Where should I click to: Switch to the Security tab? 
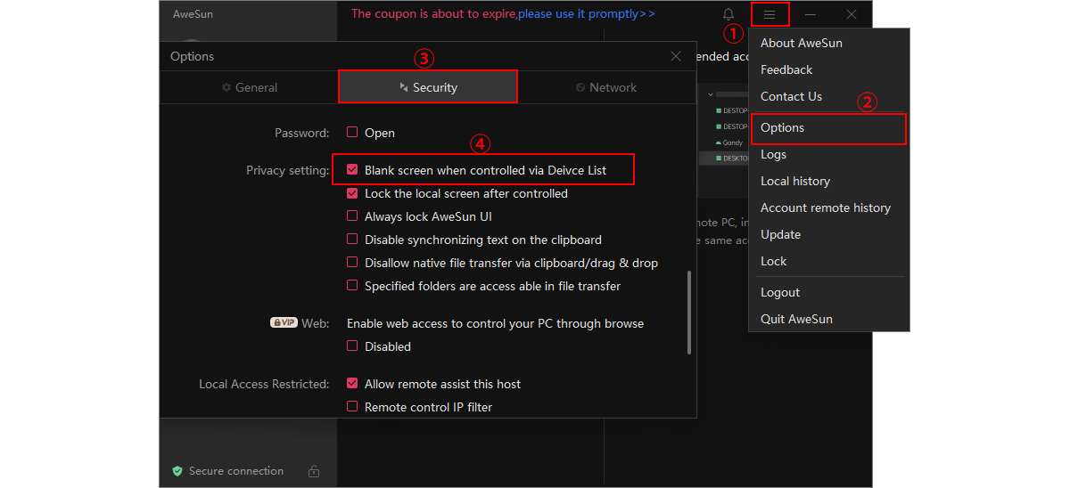tap(428, 87)
